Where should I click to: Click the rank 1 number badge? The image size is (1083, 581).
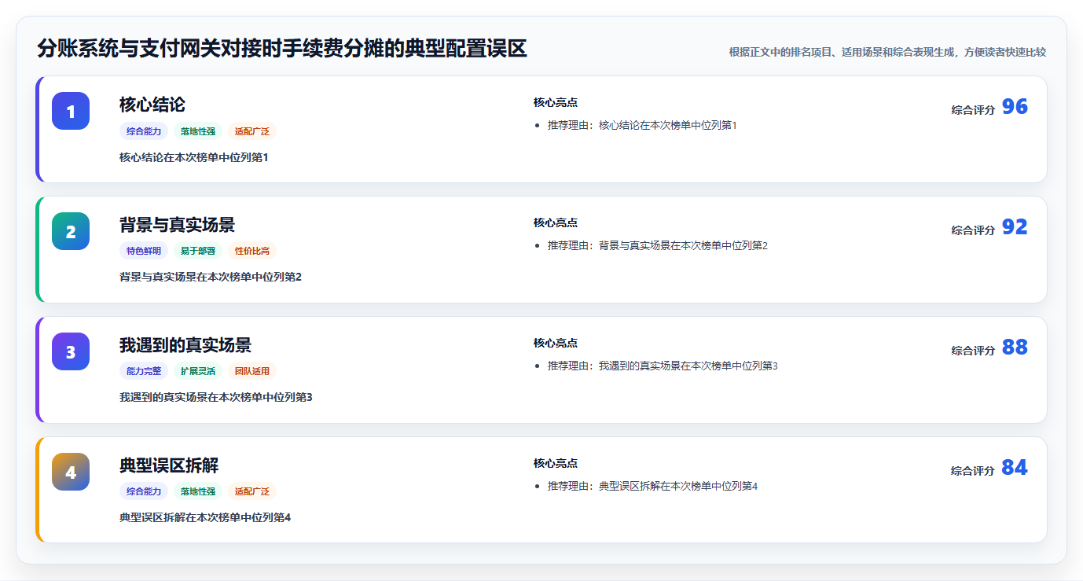click(x=71, y=111)
